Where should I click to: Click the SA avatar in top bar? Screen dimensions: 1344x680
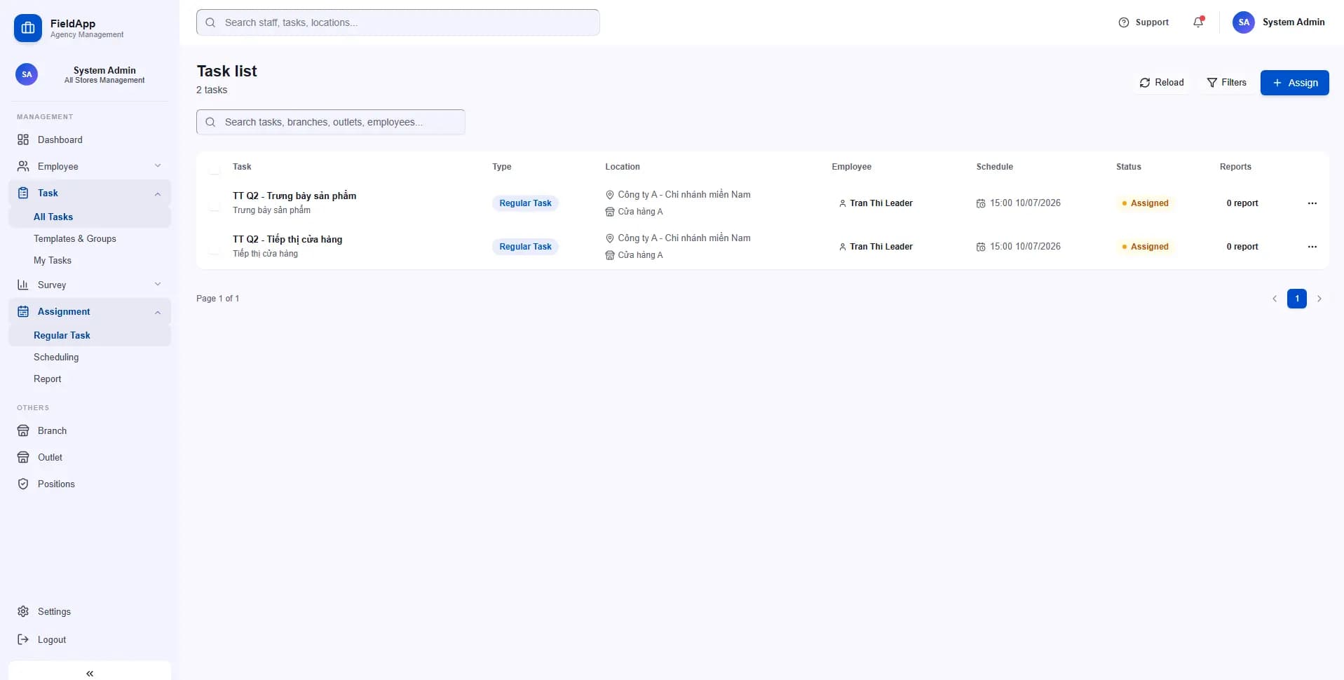tap(1244, 22)
